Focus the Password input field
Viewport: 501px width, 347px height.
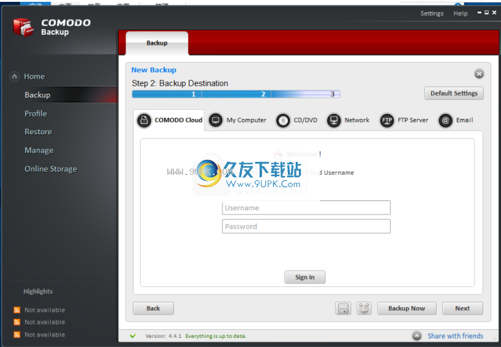tap(306, 226)
